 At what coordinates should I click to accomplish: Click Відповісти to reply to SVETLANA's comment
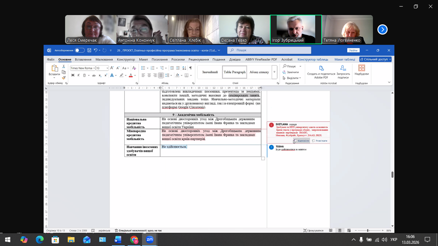pos(301,141)
